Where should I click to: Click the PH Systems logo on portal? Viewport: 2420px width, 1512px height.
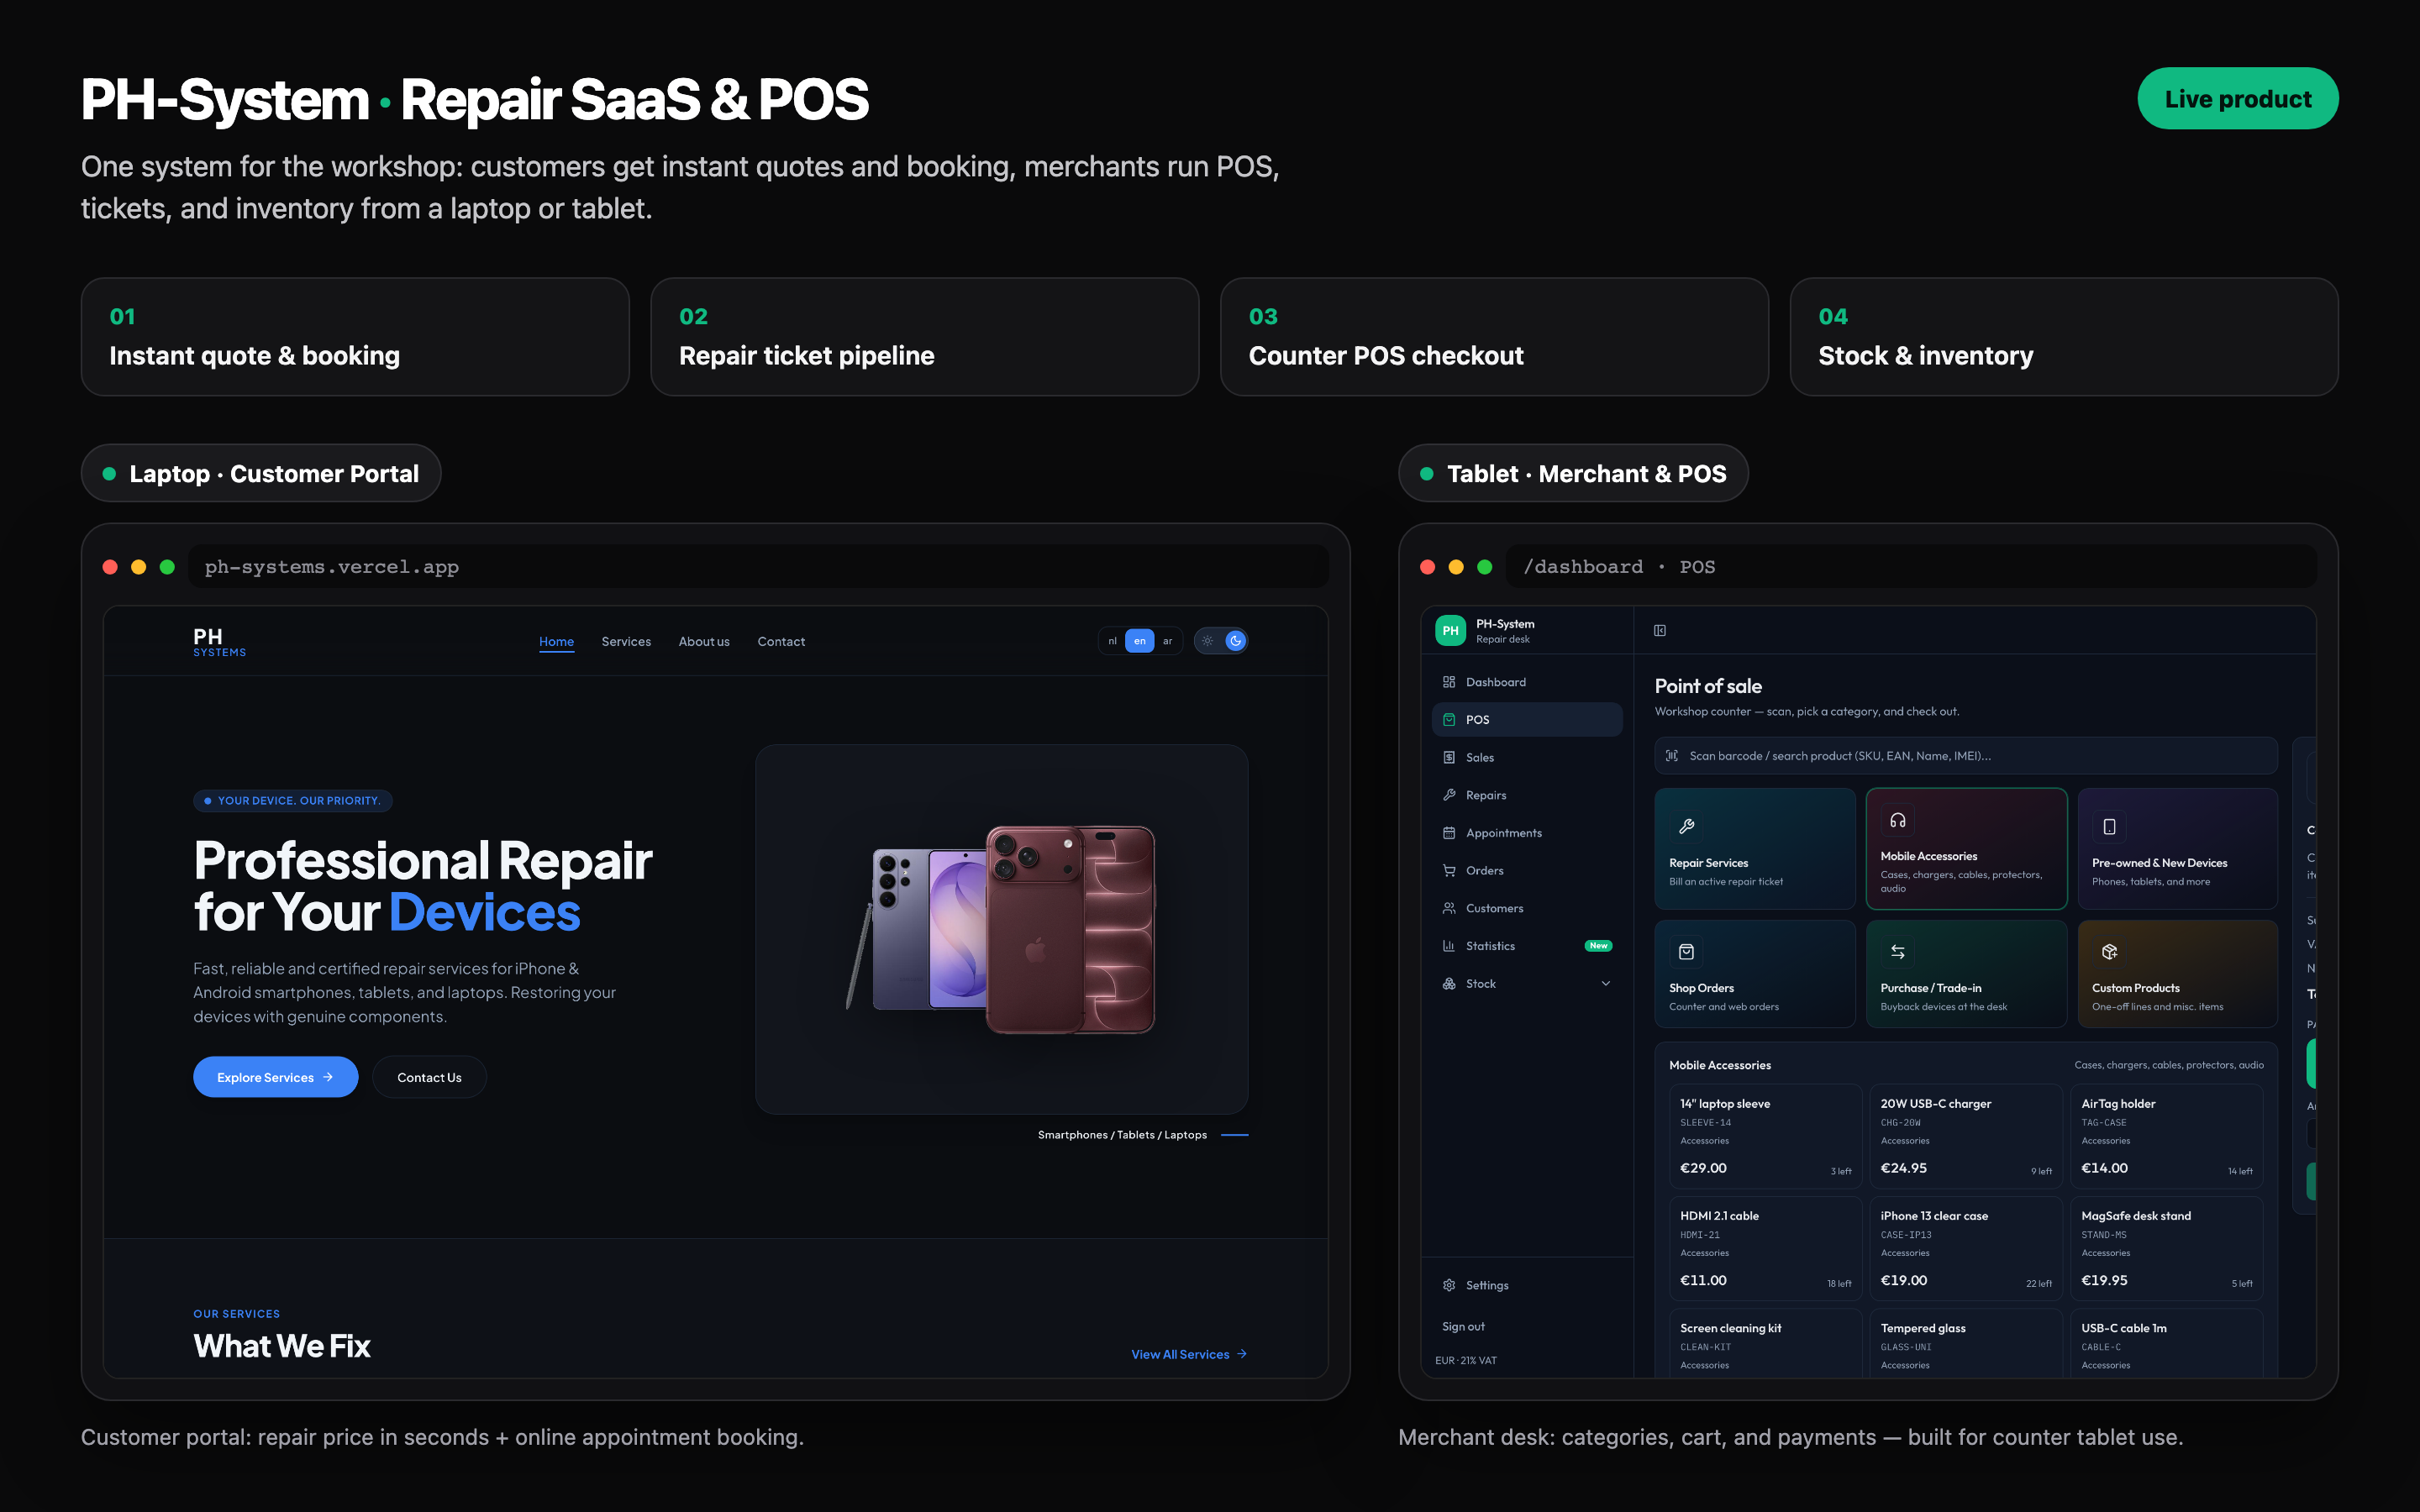tap(219, 642)
